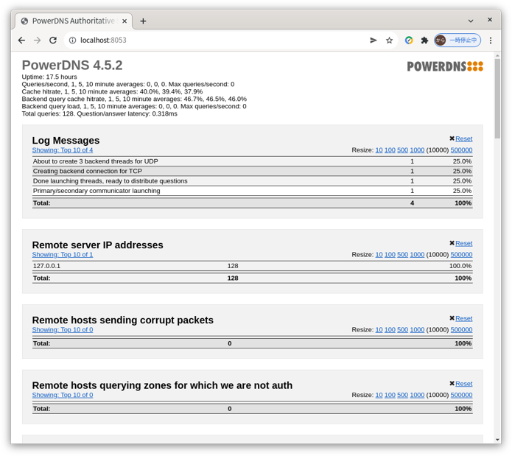Open 'Showing: Top 10 of 1' link
The height and width of the screenshot is (456, 512).
pyautogui.click(x=63, y=254)
